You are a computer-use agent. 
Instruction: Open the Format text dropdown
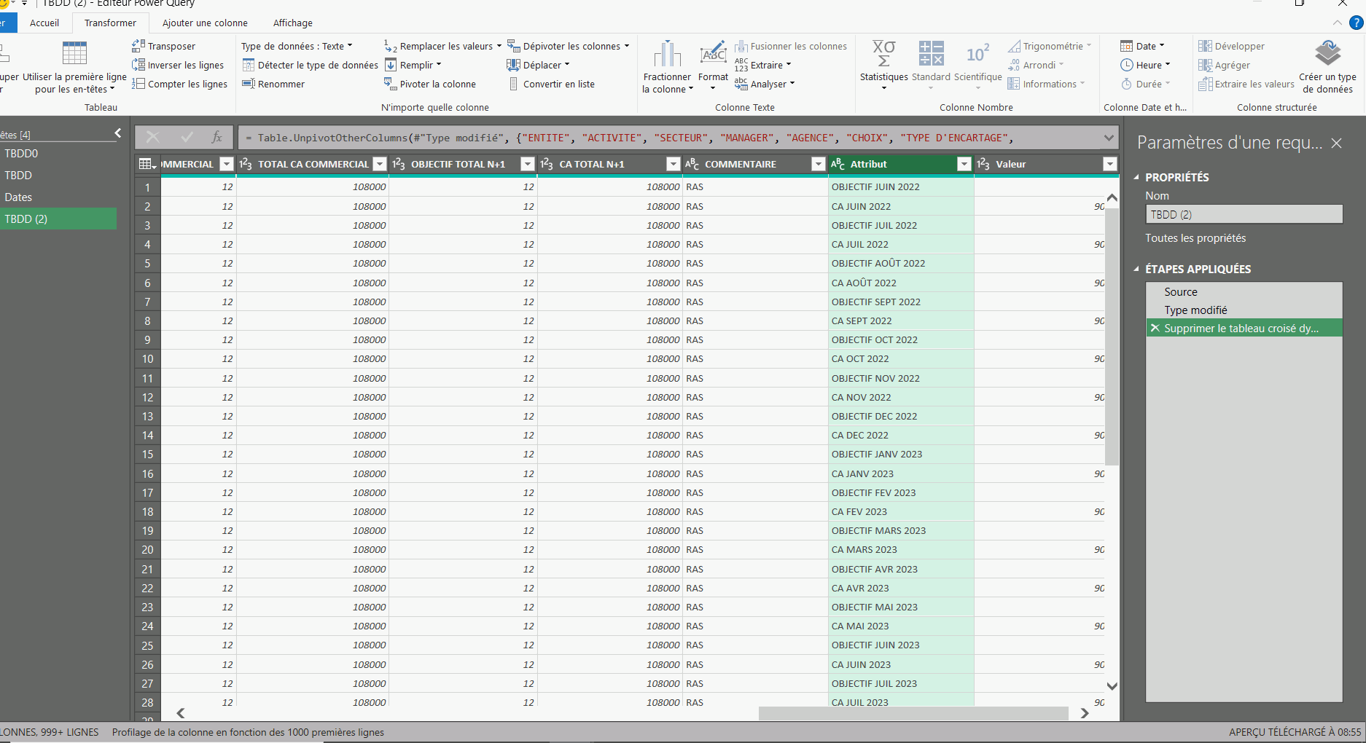click(713, 67)
